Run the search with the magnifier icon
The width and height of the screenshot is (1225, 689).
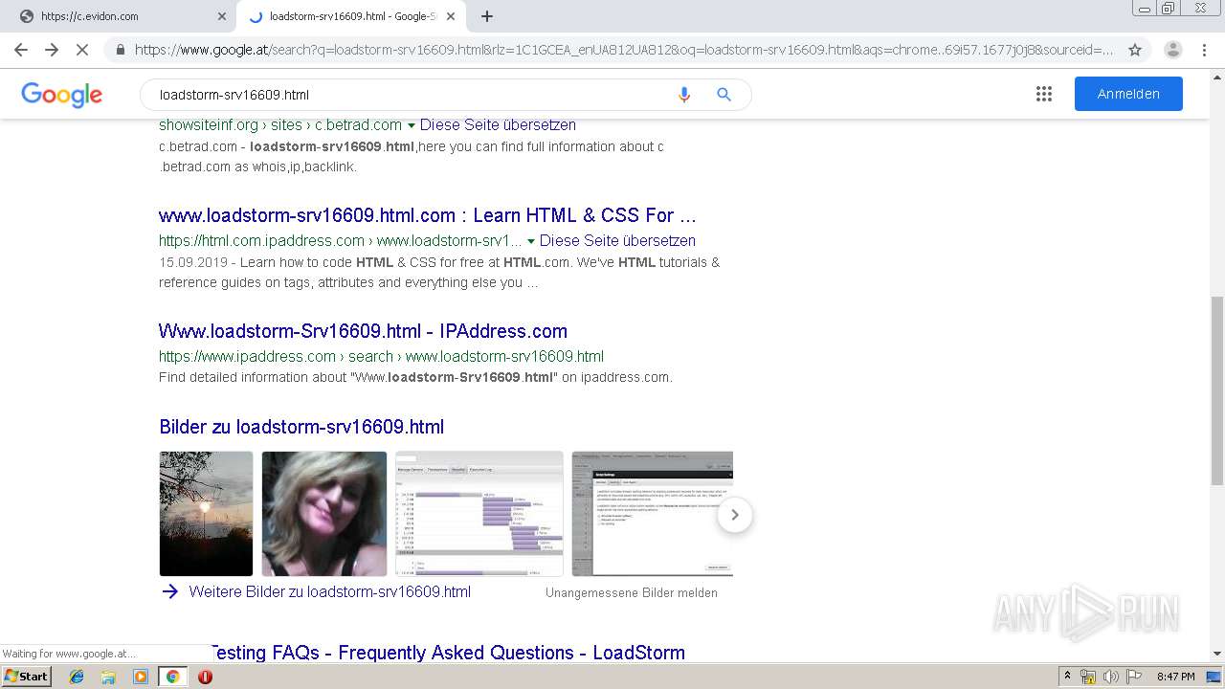(x=724, y=95)
